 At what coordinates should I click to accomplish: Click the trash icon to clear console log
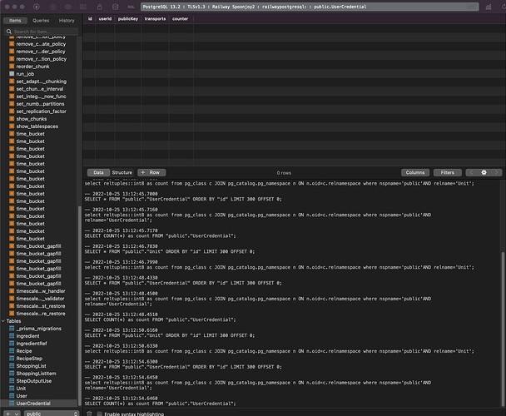(89, 414)
